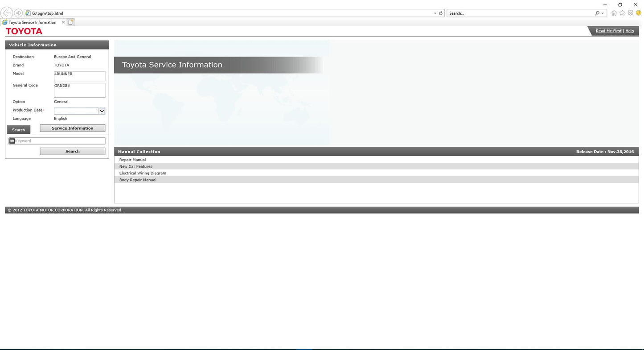This screenshot has width=644, height=350.
Task: Open a new tab with blank tab button
Action: coord(71,22)
